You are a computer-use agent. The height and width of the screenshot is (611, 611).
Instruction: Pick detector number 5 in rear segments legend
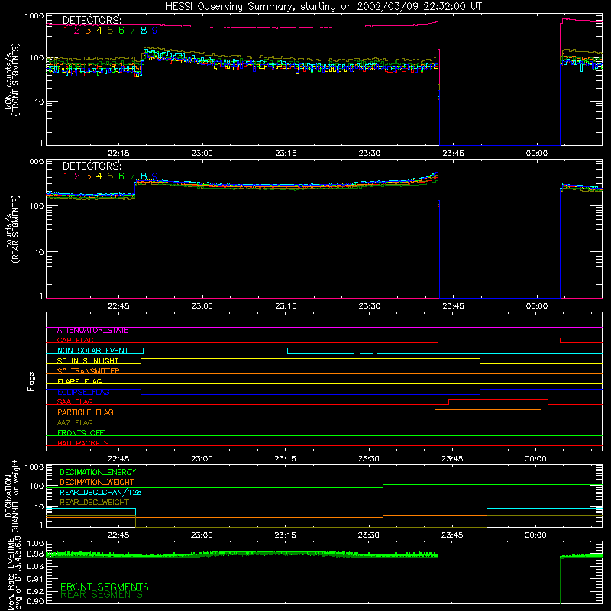pos(110,176)
